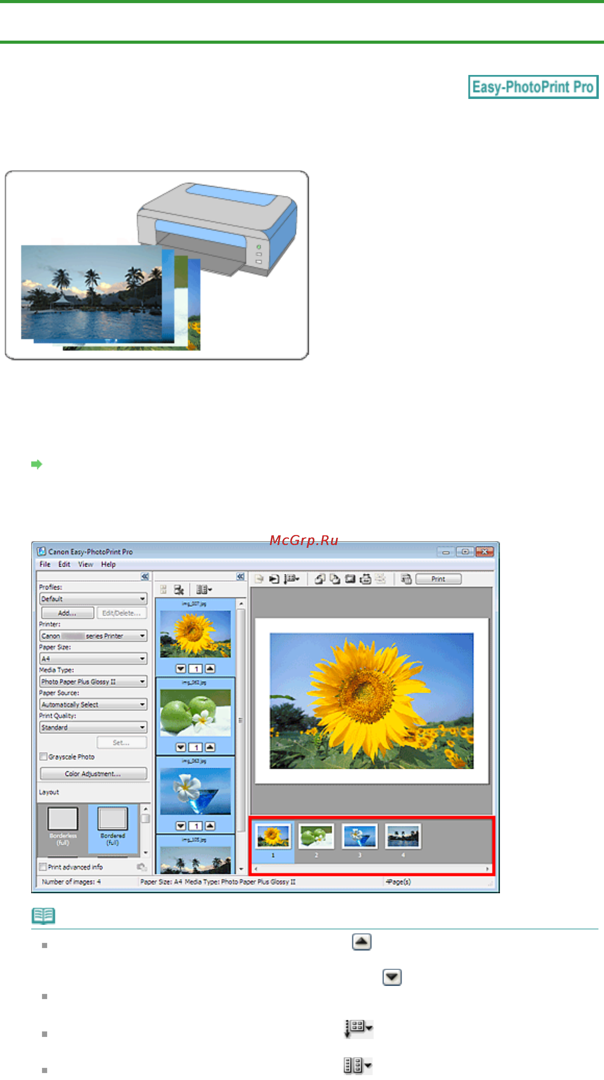
Task: Click the greyed-out page icon in preview toolbar
Action: pos(259,579)
